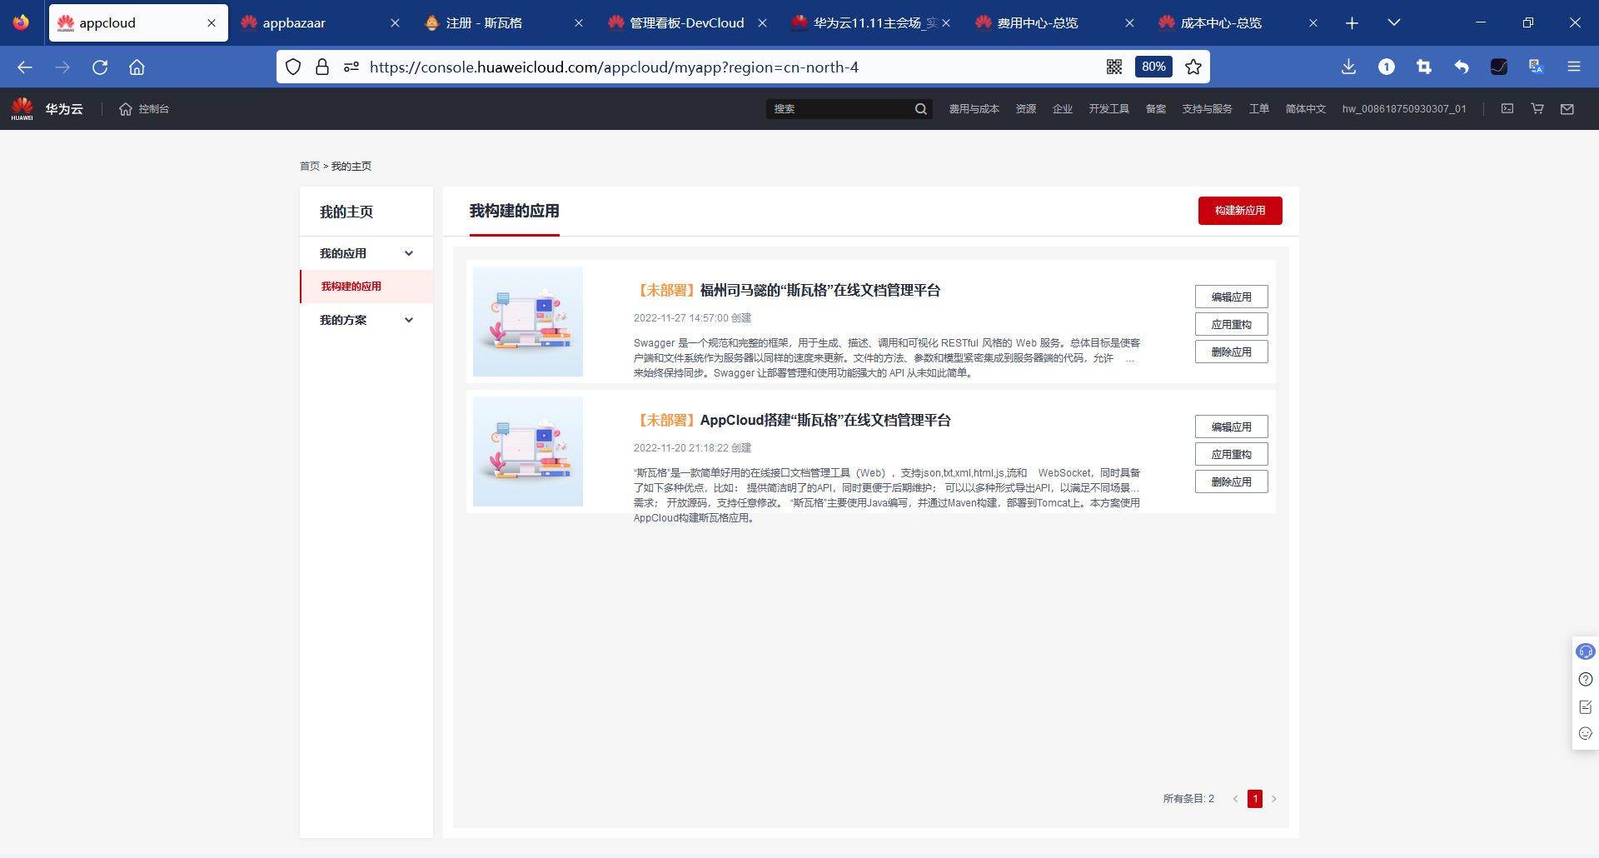Go to the next pagination page
1599x858 pixels.
point(1274,799)
